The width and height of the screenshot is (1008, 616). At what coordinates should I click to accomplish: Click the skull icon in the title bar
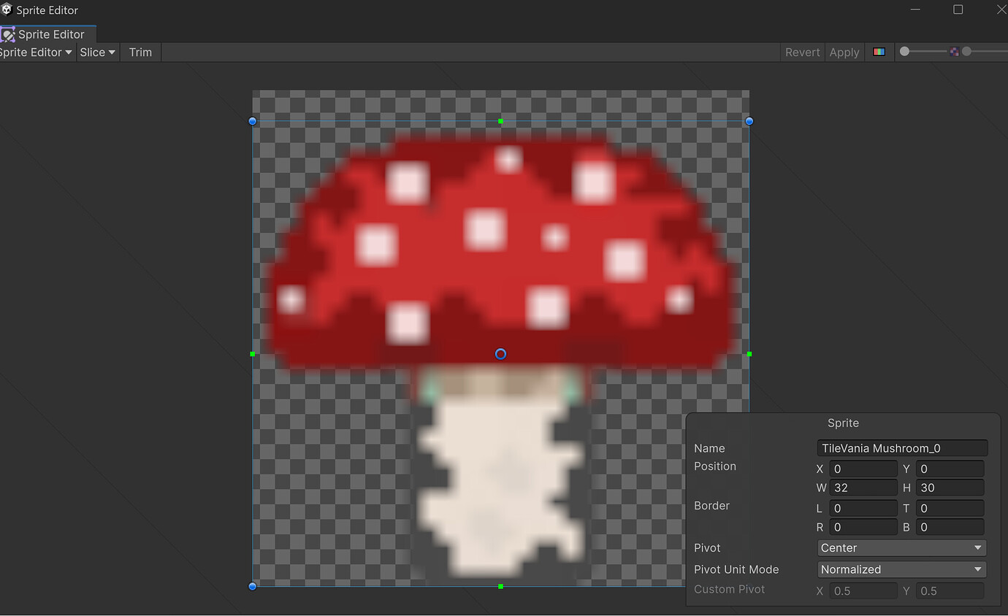coord(8,9)
